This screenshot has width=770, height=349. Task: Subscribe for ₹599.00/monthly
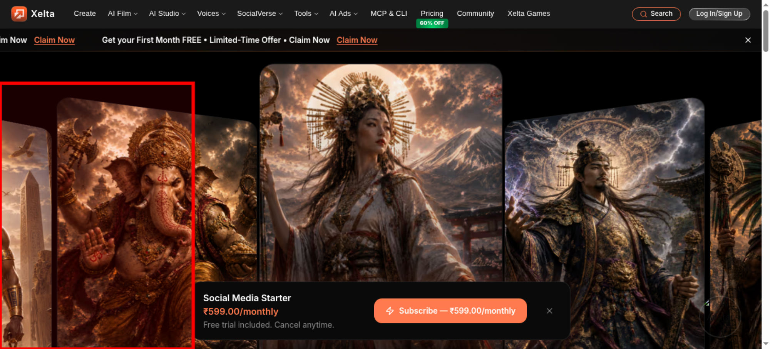(450, 311)
